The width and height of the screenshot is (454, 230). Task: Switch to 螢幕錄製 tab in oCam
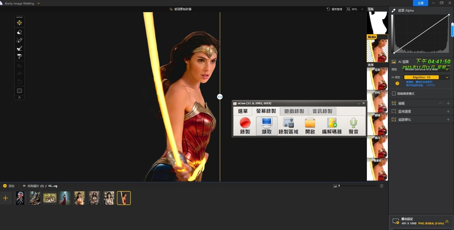pyautogui.click(x=266, y=111)
